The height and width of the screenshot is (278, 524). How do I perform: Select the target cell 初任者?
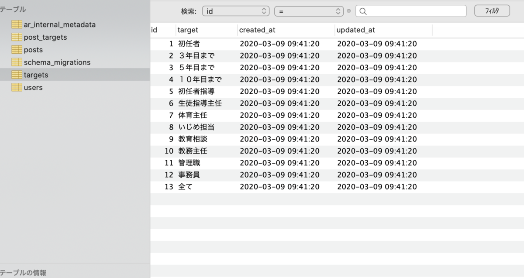click(x=189, y=44)
